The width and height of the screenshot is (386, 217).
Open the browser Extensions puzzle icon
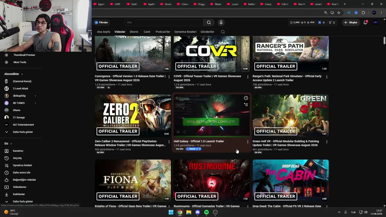[x=363, y=13]
